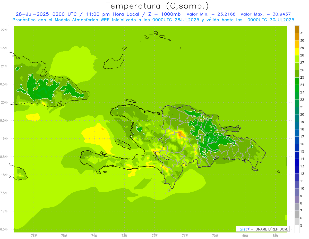The image size is (309, 239).
Task: Click the 'Temperatura (C,somb.)' title
Action: pos(157,6)
